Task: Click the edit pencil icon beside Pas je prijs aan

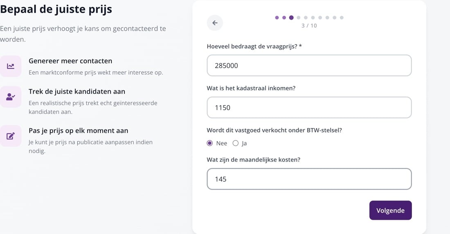Action: pyautogui.click(x=11, y=136)
